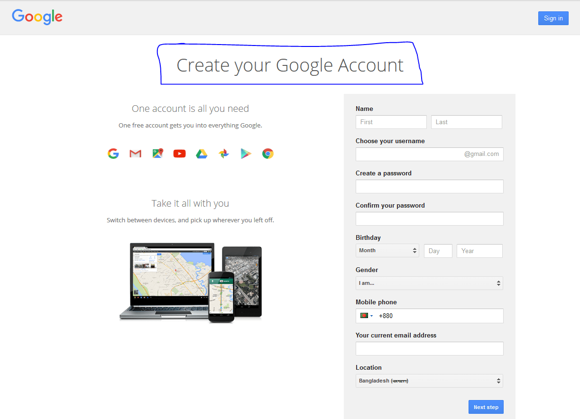The height and width of the screenshot is (419, 580).
Task: Open the Google Drive icon
Action: pyautogui.click(x=202, y=153)
